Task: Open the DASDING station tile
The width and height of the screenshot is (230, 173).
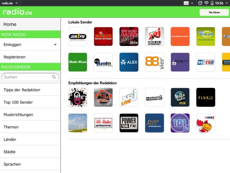Action: [x=154, y=97]
